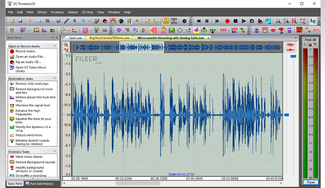Image resolution: width=325 pixels, height=188 pixels.
Task: Collapse the Restoration Tasks section
Action: pos(55,78)
